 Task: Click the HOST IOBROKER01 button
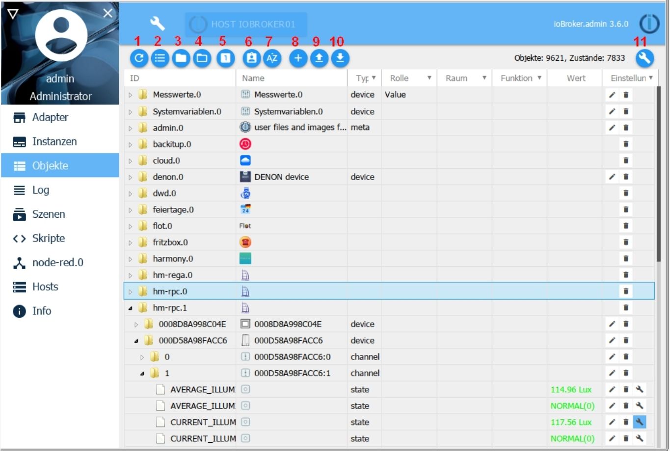point(246,24)
